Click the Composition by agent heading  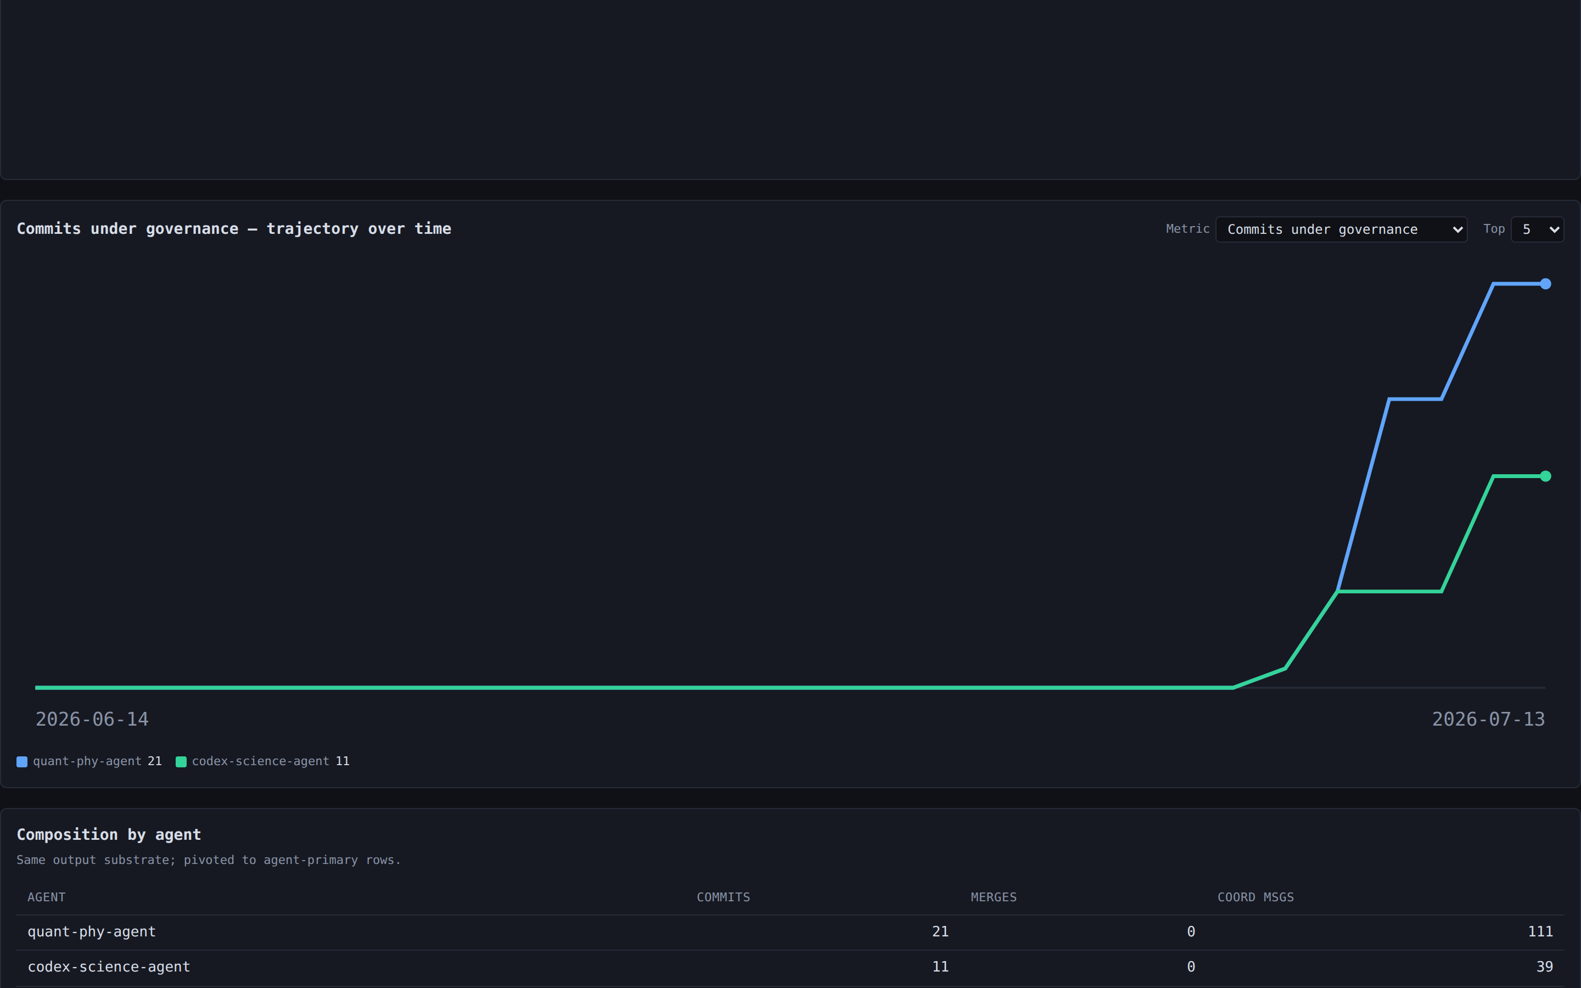point(109,834)
